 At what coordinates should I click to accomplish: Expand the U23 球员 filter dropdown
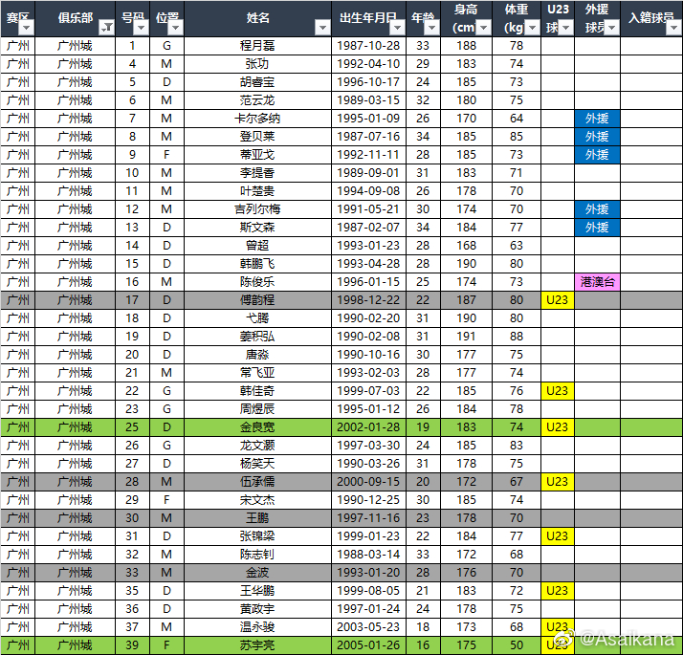tap(565, 28)
